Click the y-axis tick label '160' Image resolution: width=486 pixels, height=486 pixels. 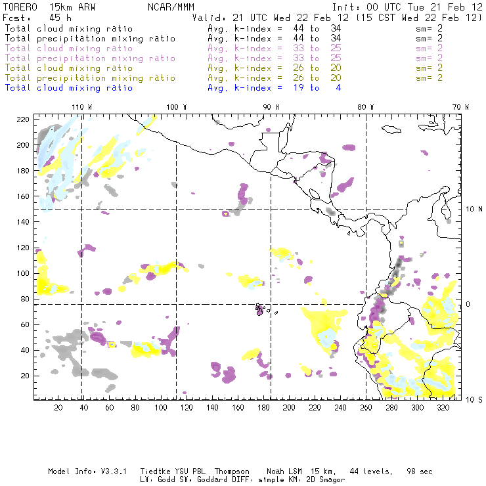click(x=23, y=196)
